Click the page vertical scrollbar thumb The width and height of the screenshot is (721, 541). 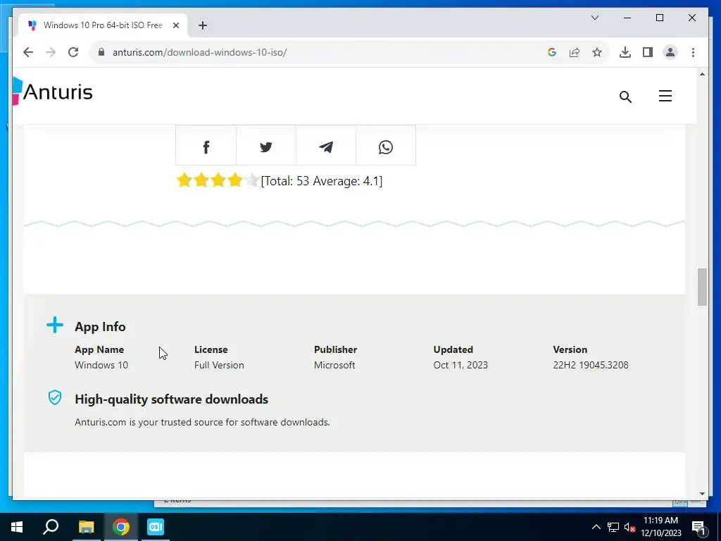point(702,287)
